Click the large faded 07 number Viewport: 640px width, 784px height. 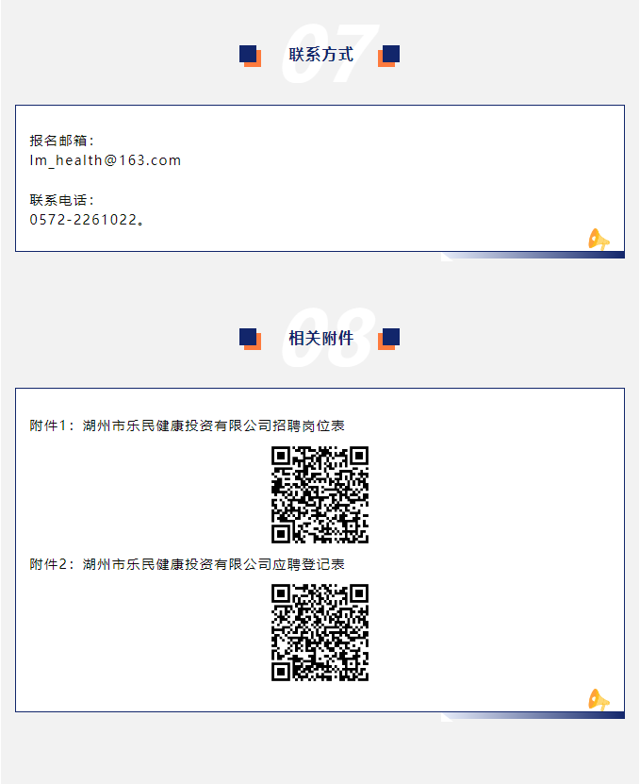point(330,54)
